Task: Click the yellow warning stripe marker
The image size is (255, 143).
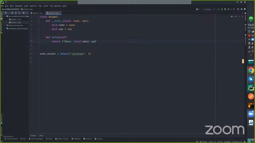Action: point(243,61)
